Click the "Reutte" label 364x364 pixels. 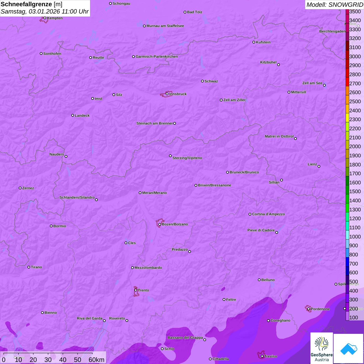pyautogui.click(x=98, y=57)
